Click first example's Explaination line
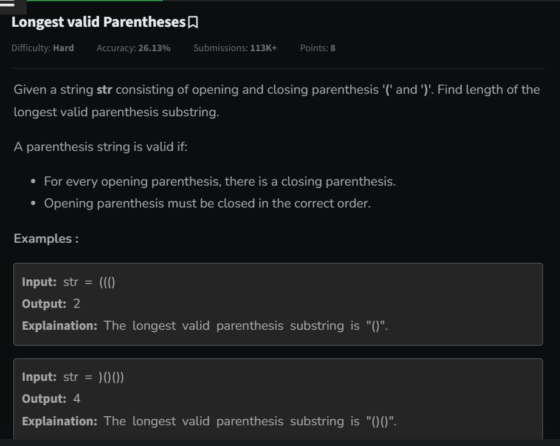Viewport: 560px width, 446px height. 205,326
